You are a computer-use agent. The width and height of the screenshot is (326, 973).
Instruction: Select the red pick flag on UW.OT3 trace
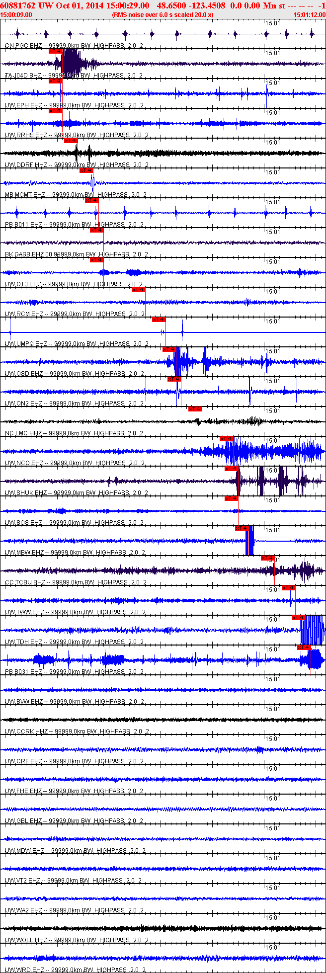click(96, 259)
